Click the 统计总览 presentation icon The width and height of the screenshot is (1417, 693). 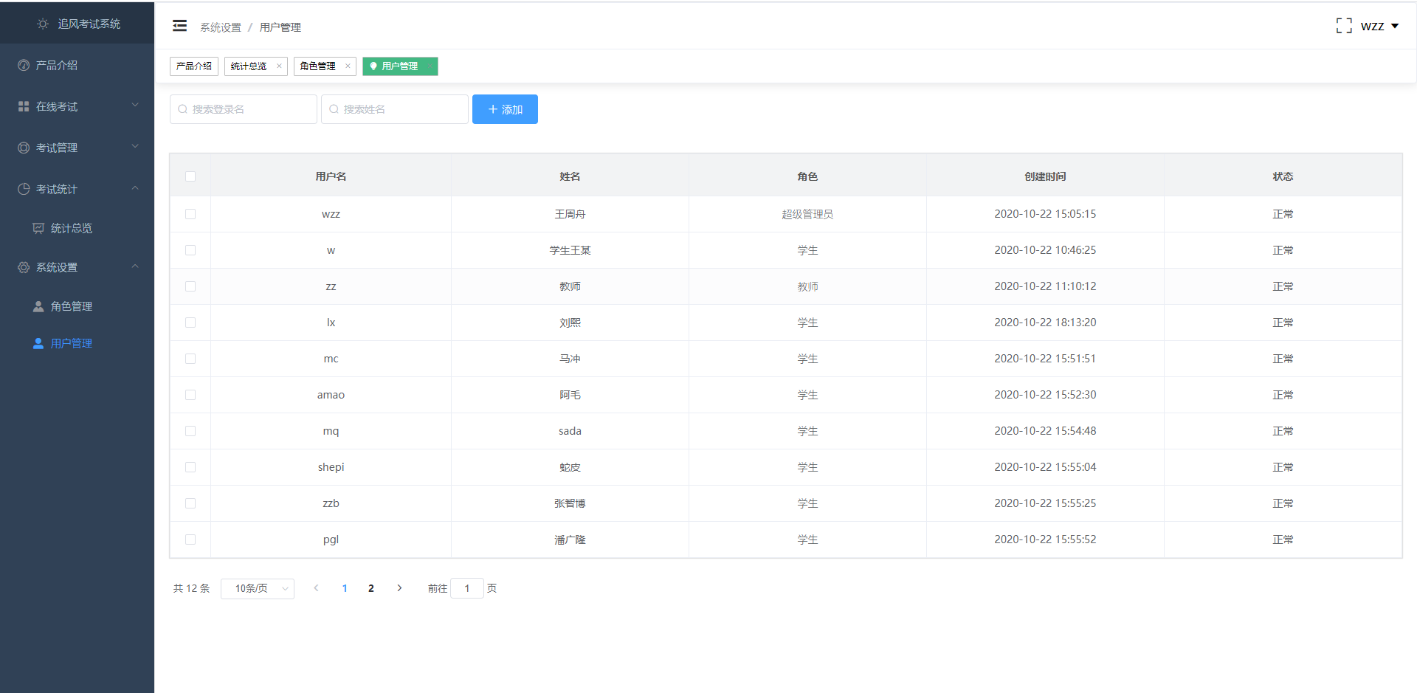(38, 228)
